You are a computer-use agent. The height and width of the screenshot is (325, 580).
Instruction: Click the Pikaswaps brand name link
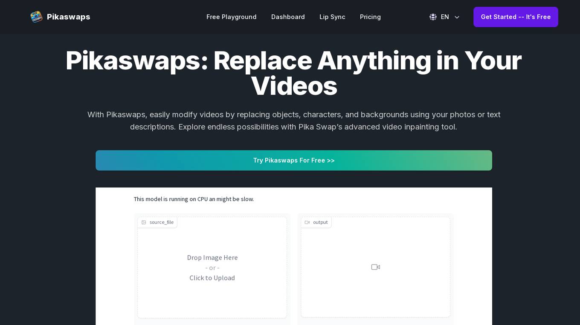pos(69,17)
